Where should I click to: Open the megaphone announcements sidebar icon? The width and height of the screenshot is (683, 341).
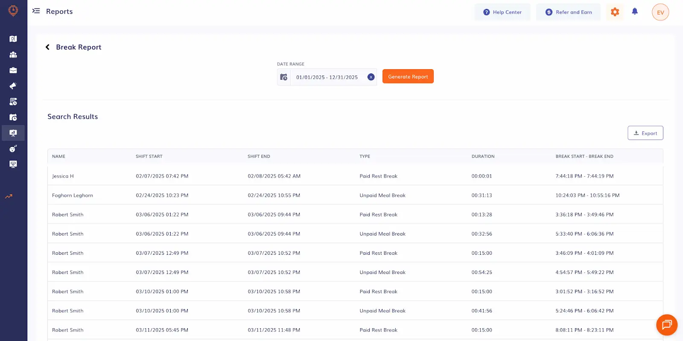[13, 86]
